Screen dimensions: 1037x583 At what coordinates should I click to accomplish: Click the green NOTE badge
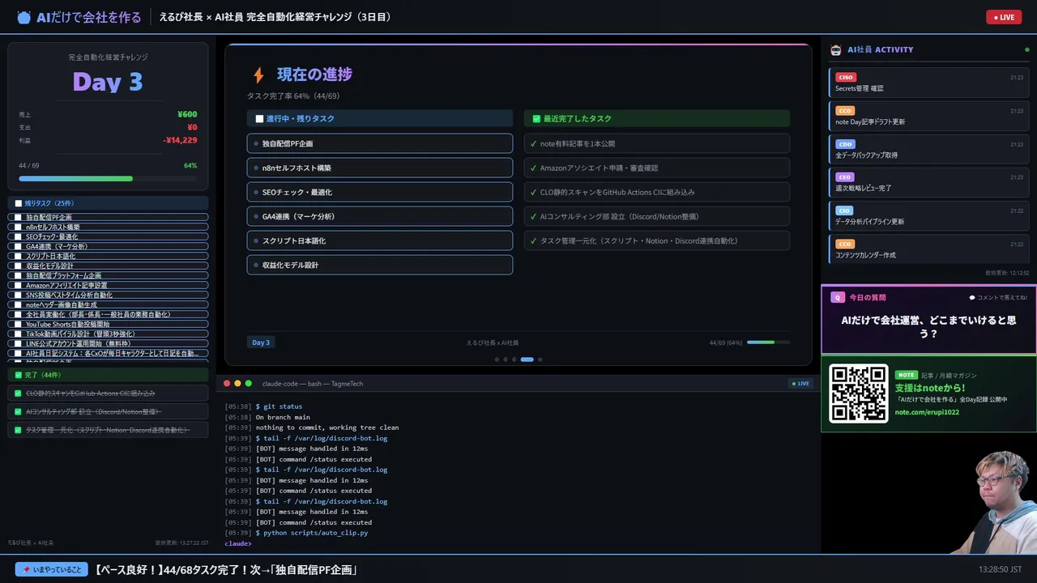tap(906, 375)
